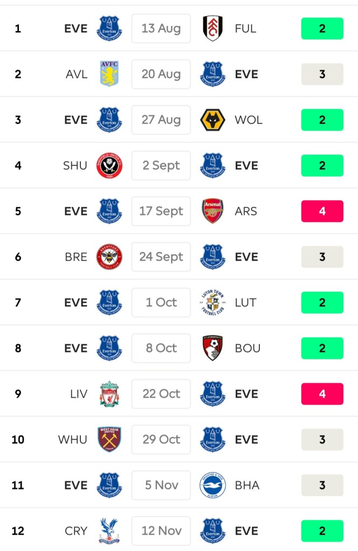Select the Wolves wolf-head badge
This screenshot has width=358, height=551.
(212, 120)
